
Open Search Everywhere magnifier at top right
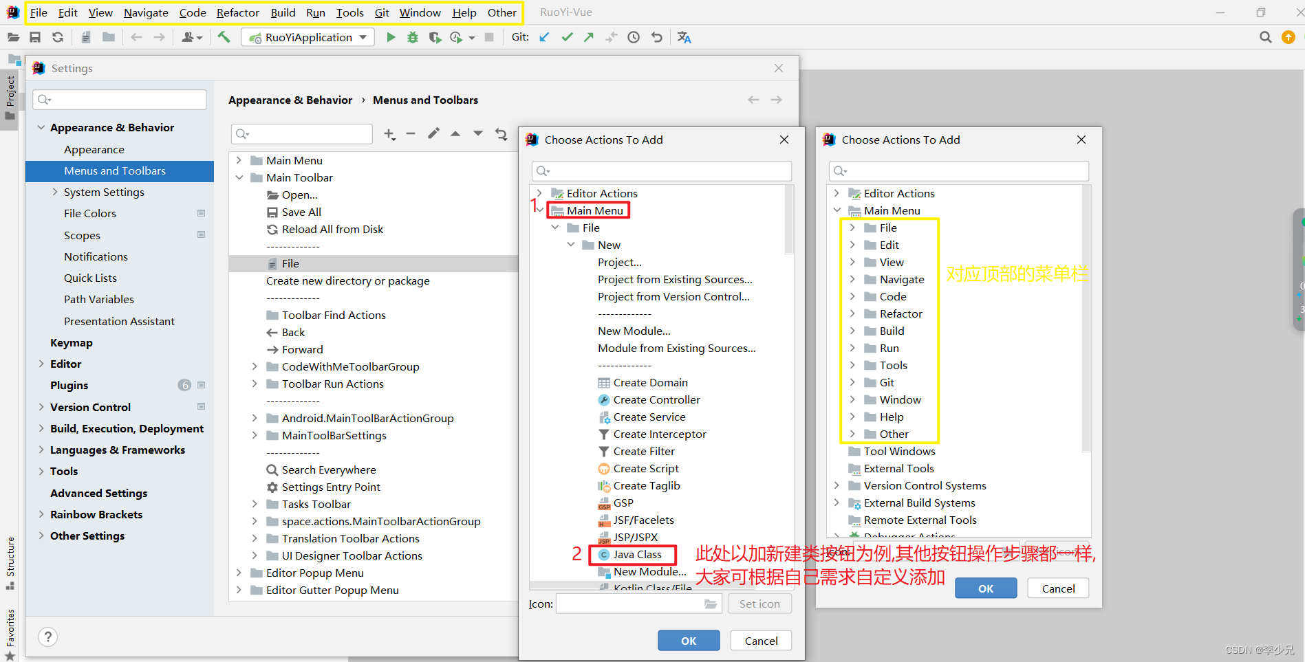(1265, 37)
